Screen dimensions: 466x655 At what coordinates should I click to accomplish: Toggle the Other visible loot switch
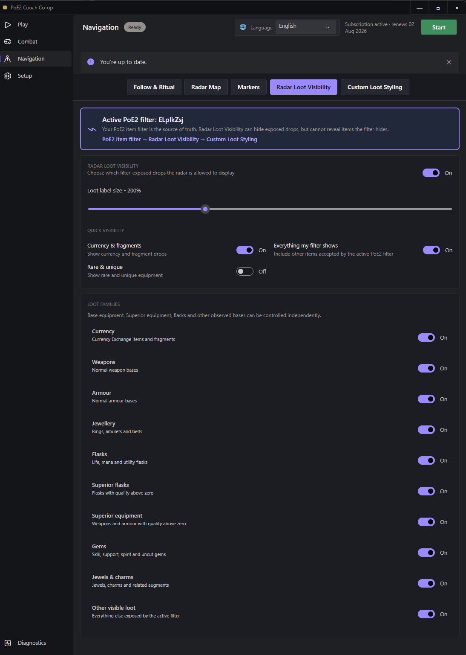coord(426,614)
